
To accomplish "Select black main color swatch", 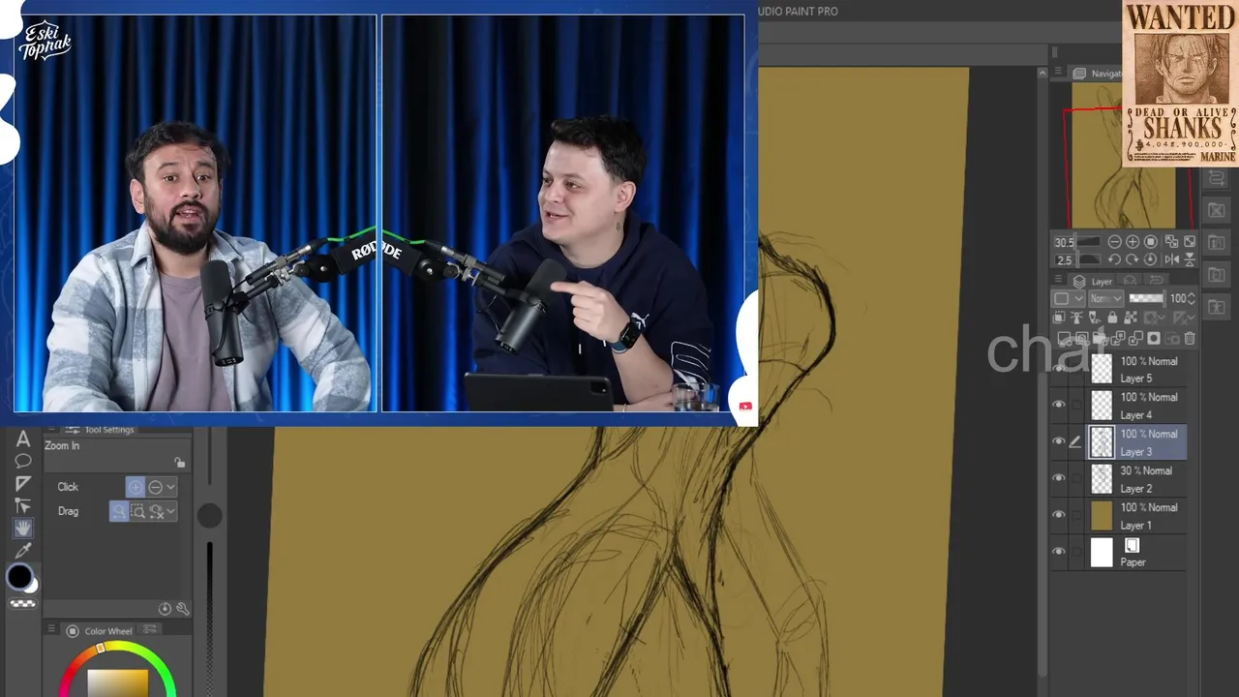I will click(x=19, y=577).
